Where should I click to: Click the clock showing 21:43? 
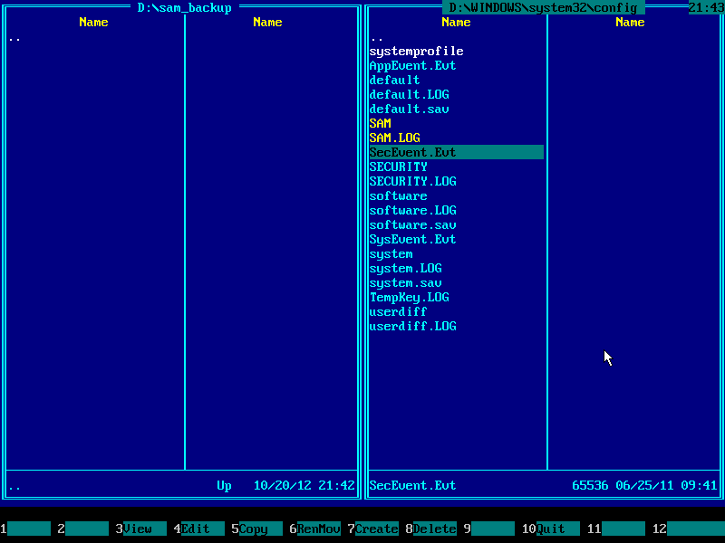point(707,8)
